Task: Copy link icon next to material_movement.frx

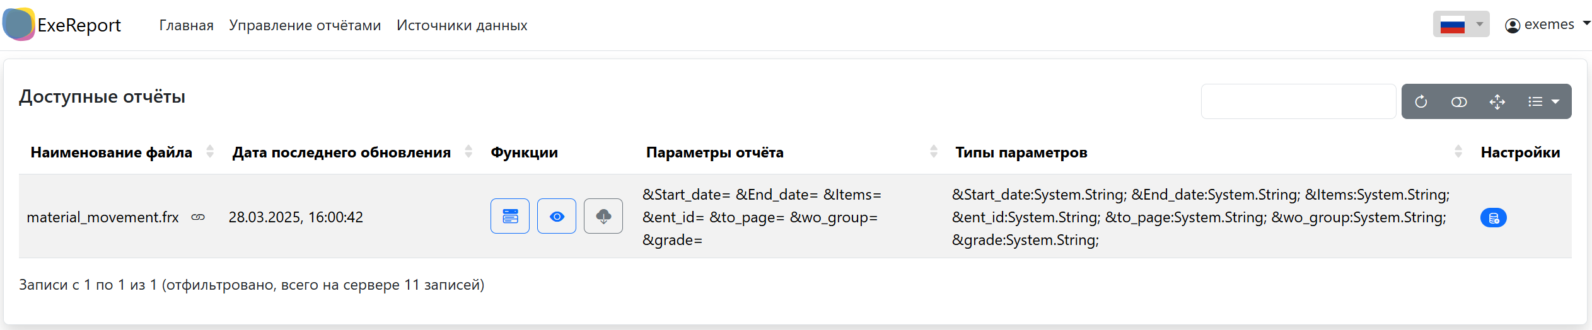Action: [x=198, y=217]
